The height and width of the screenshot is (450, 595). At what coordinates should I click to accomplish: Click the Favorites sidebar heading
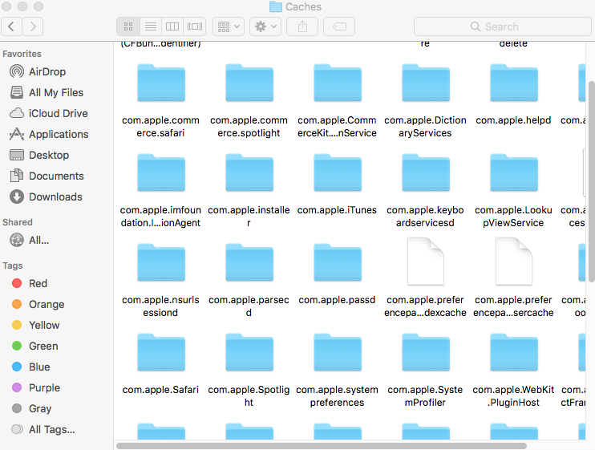tap(22, 54)
